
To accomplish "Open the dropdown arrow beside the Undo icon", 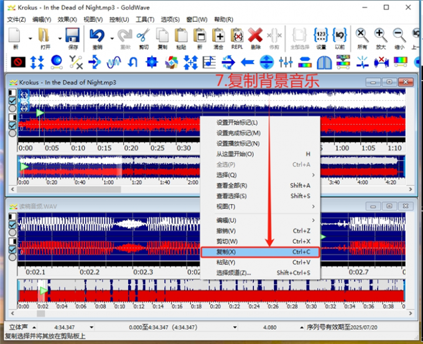I will click(x=112, y=39).
